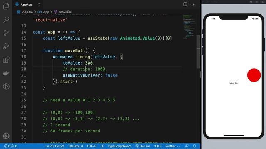Open the clock-shaped icon in the activity bar
The image size is (266, 149).
click(x=6, y=87)
